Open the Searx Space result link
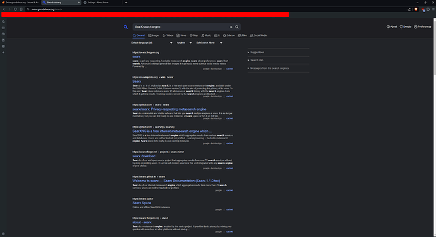The image size is (436, 237). coord(142,203)
